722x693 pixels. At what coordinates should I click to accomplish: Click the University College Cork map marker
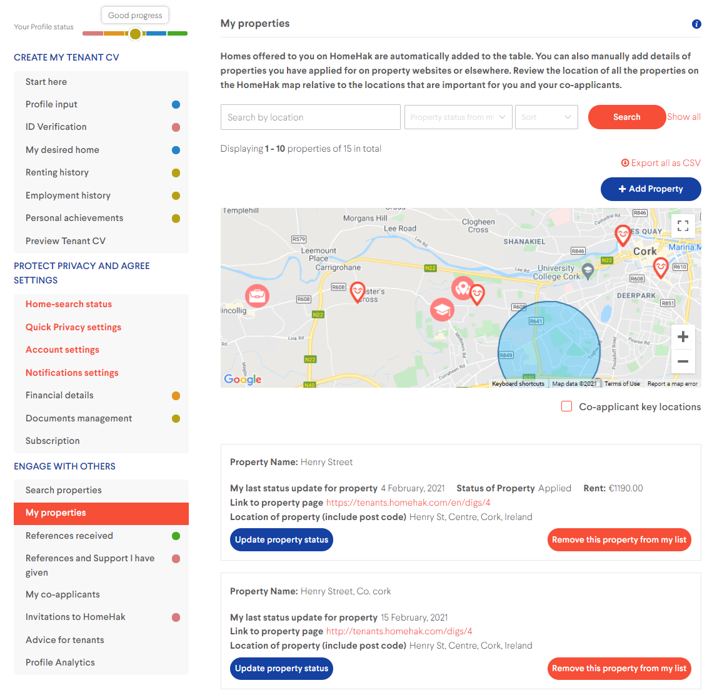coord(588,271)
